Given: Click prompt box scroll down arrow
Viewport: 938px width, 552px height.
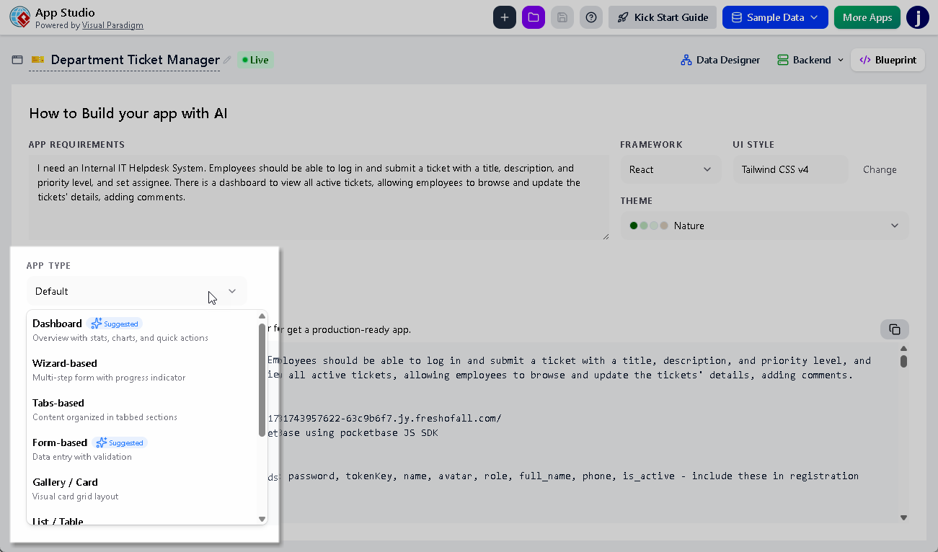Looking at the screenshot, I should tap(903, 517).
